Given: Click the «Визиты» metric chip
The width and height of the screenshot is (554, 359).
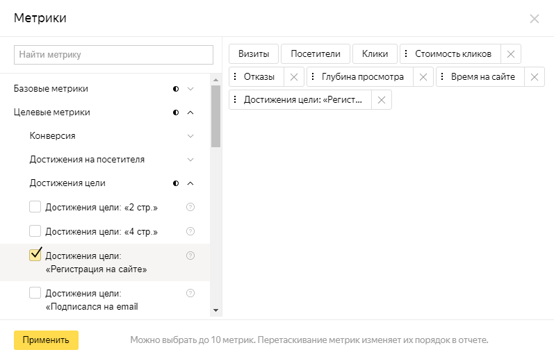Looking at the screenshot, I should point(254,54).
